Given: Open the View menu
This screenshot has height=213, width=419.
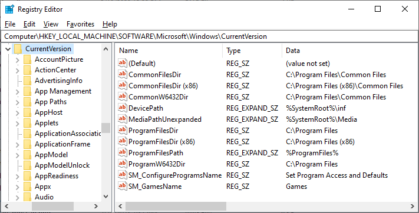Looking at the screenshot, I should click(51, 24).
